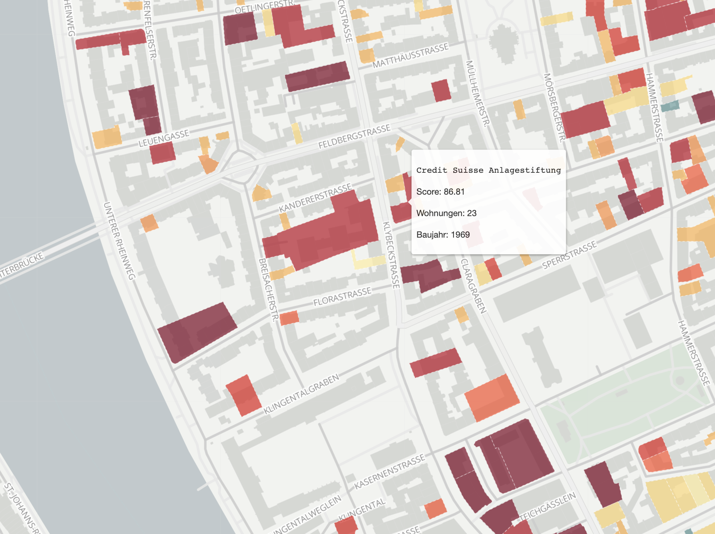Select the big orange building west of the park
This screenshot has width=715, height=534.
[x=492, y=397]
